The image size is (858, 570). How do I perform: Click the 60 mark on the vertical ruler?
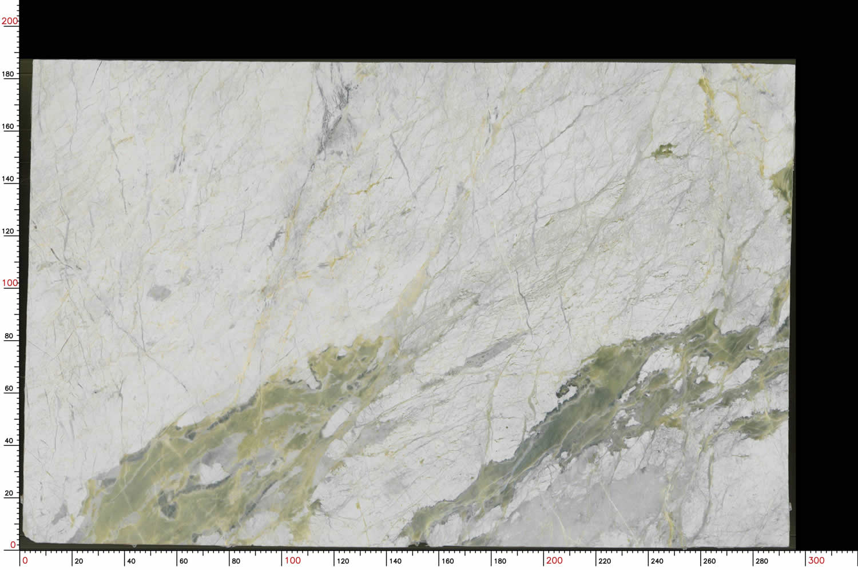(x=9, y=388)
